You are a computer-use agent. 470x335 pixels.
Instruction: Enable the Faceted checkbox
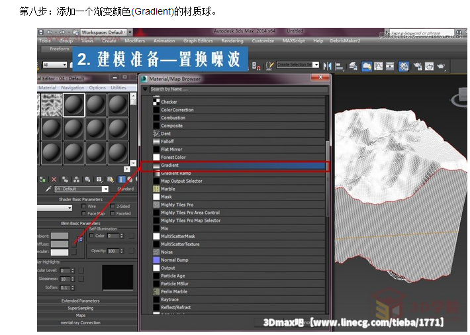pos(113,213)
